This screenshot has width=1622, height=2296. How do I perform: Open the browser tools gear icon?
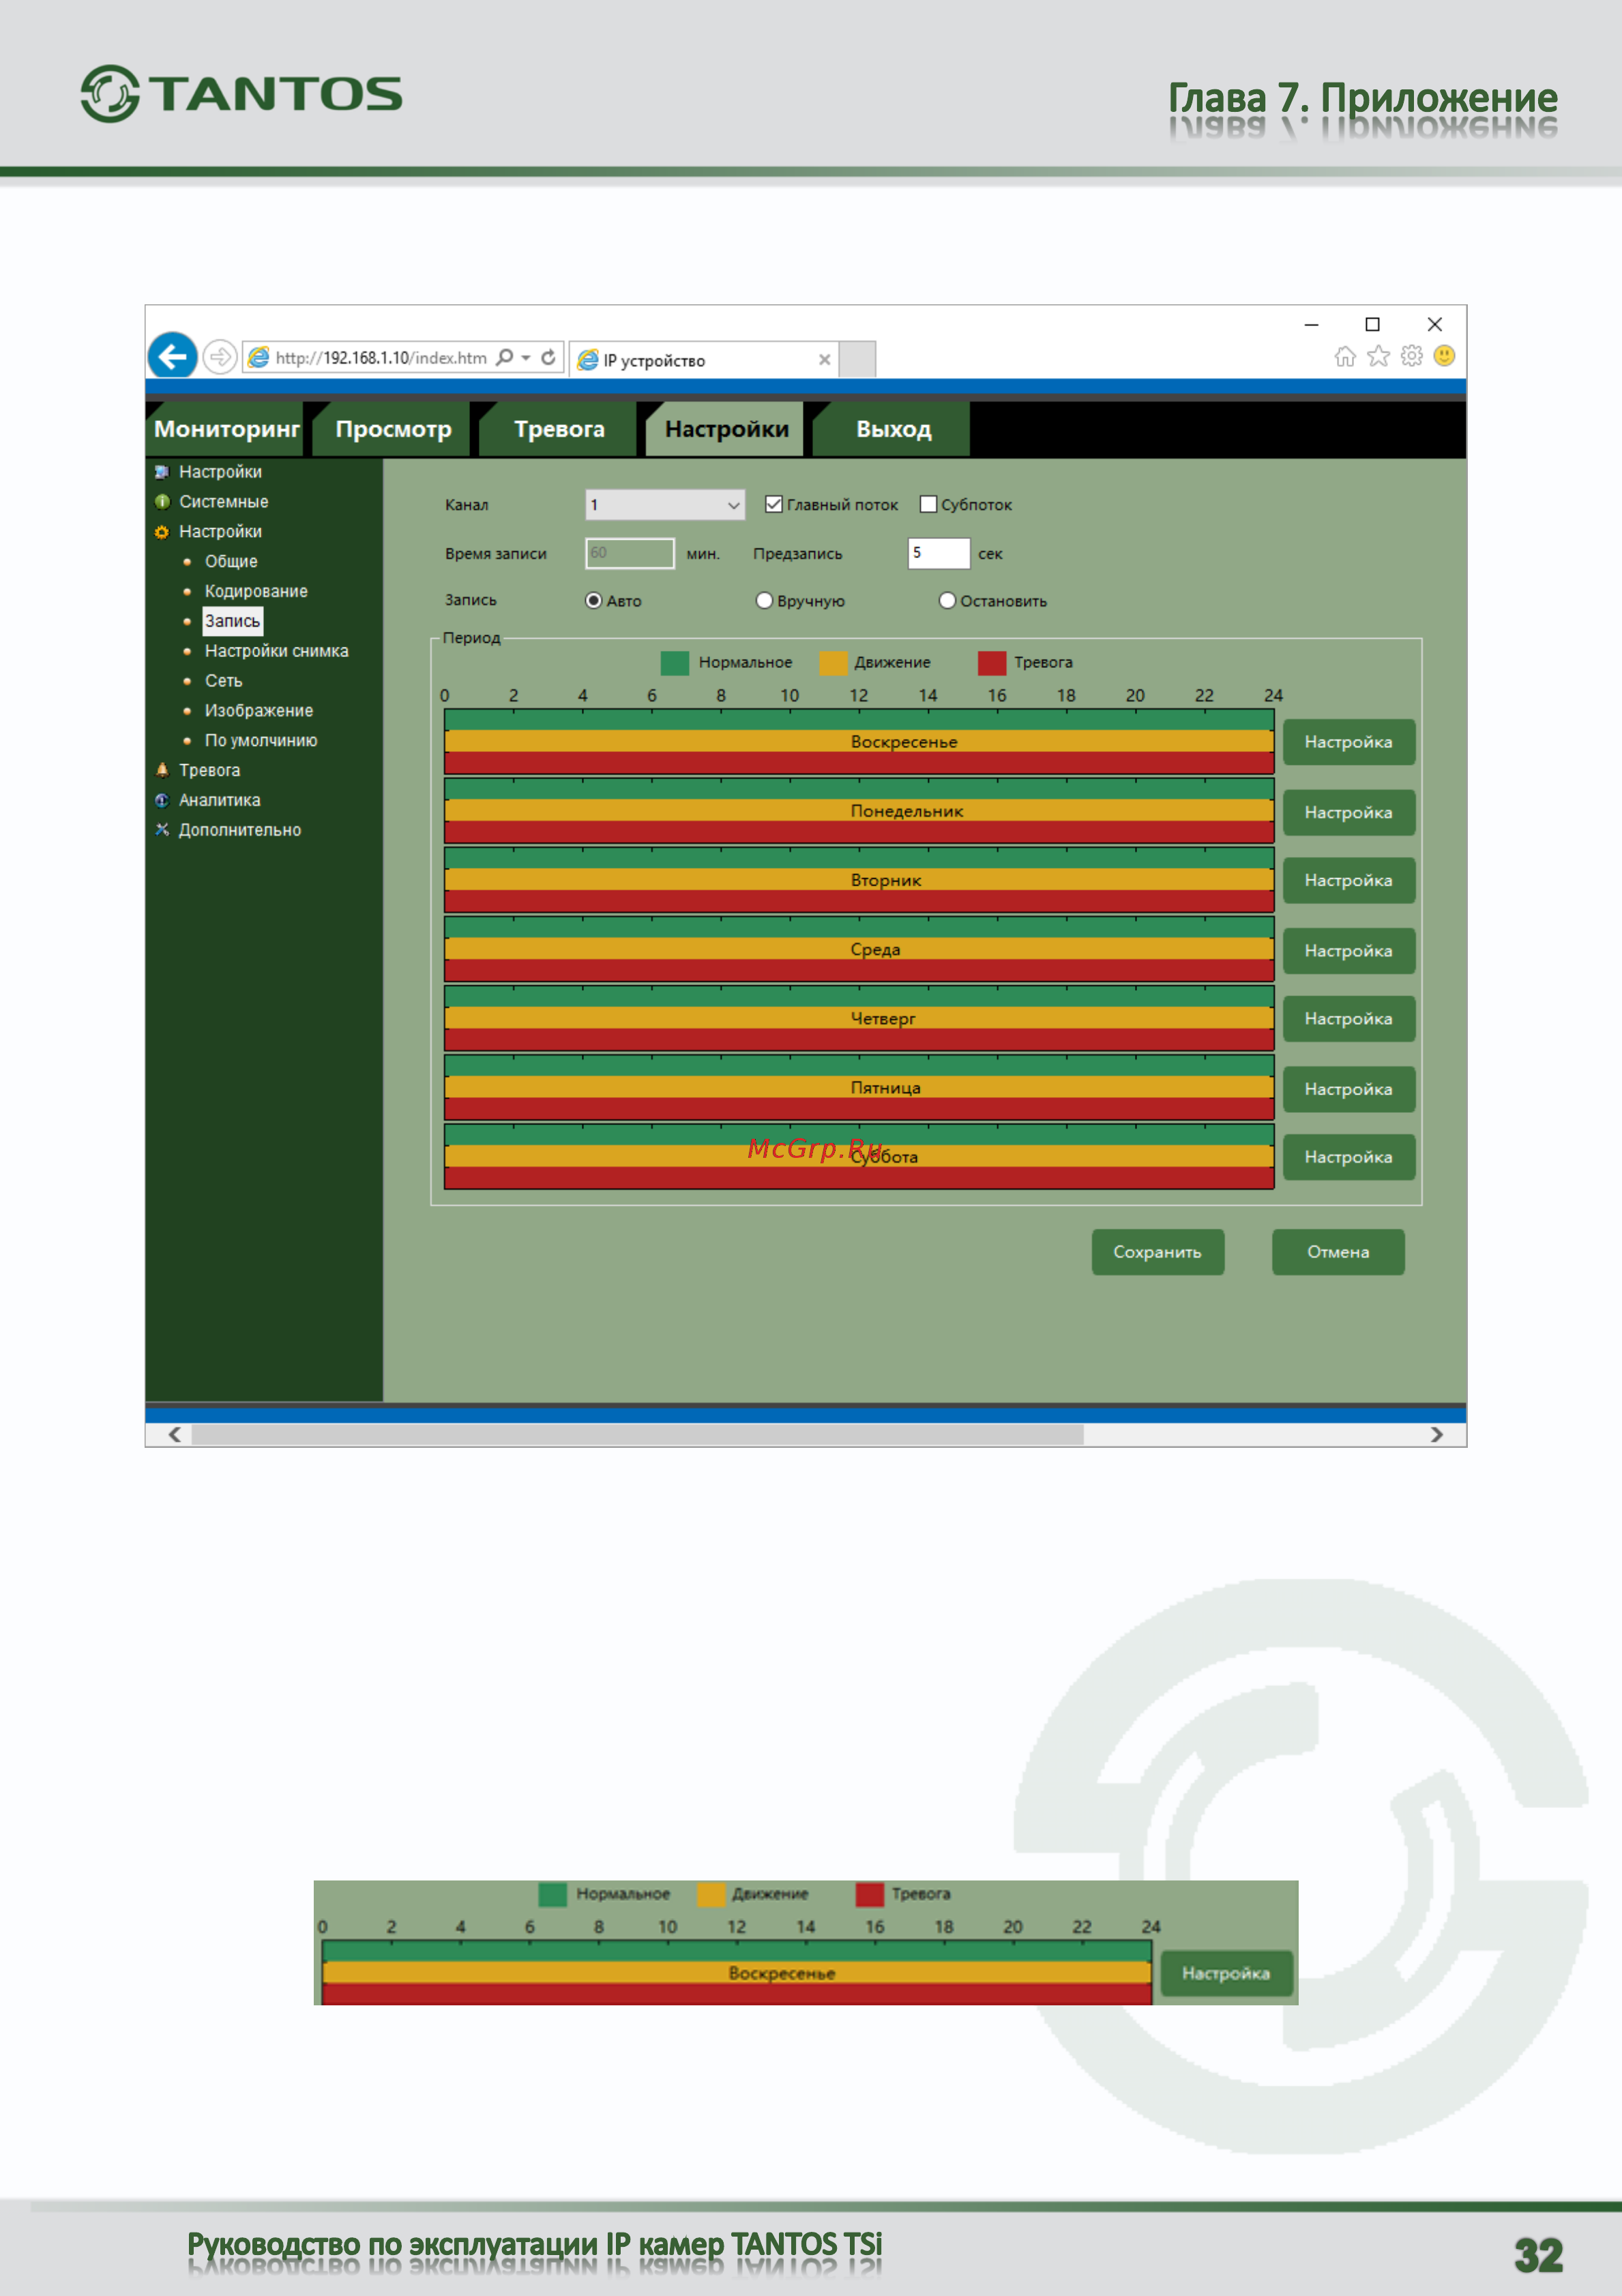pyautogui.click(x=1411, y=356)
